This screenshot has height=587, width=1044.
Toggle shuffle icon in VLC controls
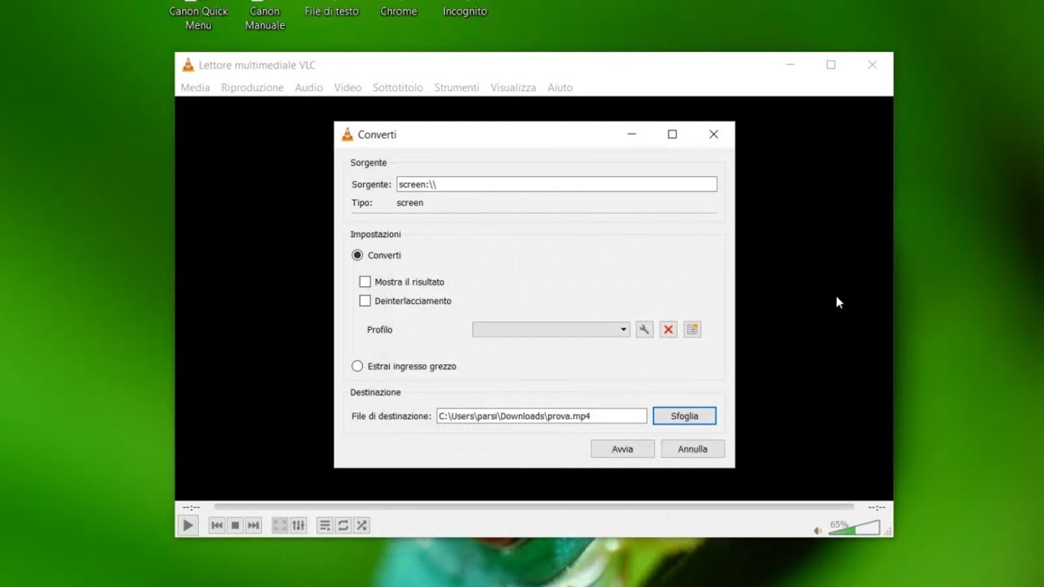coord(362,525)
